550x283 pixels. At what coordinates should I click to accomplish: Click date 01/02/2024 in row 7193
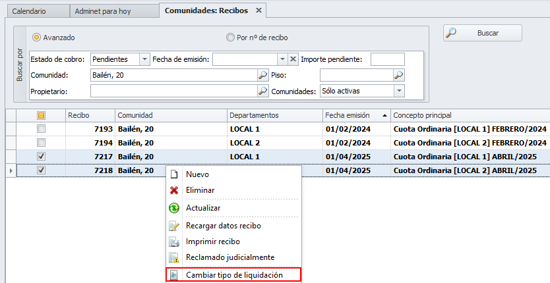348,129
